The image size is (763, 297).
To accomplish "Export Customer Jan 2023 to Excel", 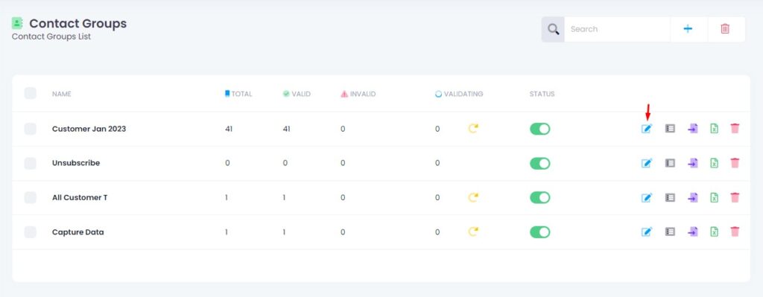I will (714, 129).
